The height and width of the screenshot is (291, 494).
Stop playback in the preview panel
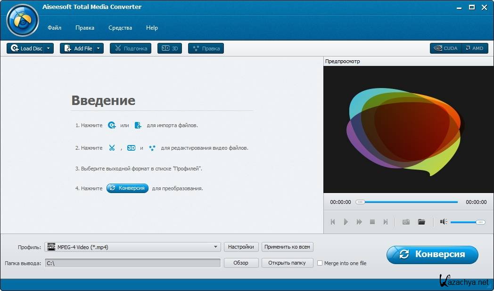pos(372,222)
